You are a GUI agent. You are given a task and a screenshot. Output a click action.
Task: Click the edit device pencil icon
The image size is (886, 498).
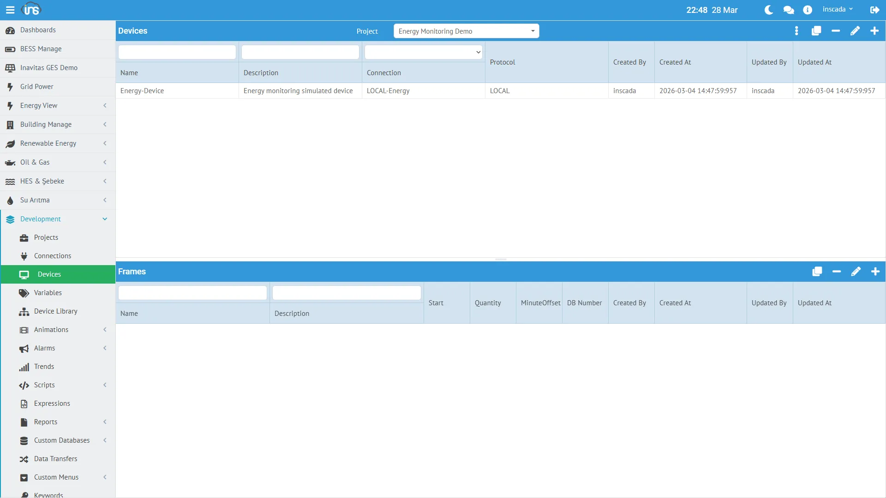[855, 31]
